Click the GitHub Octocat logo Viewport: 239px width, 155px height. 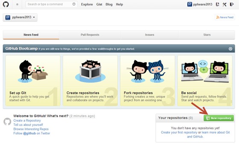[6, 4]
